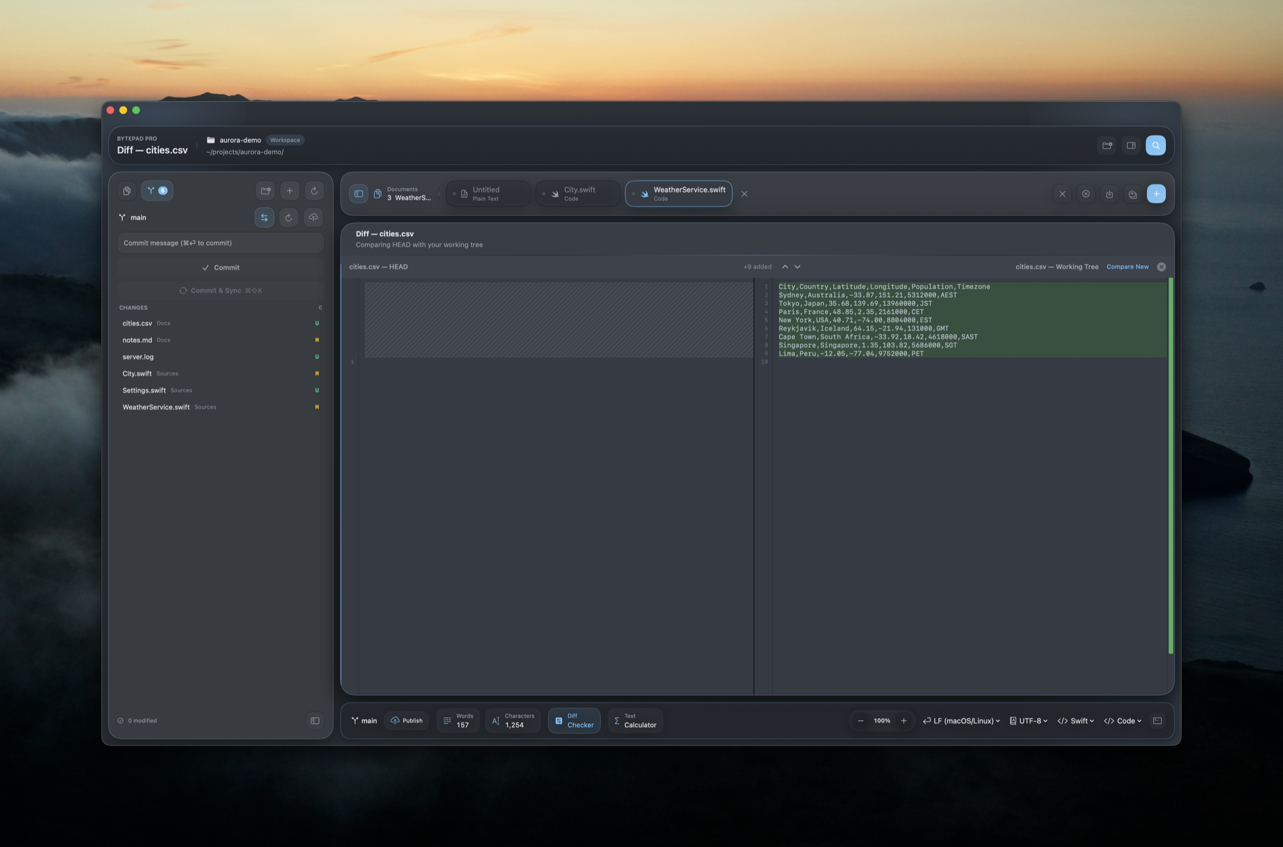Click the cloud upload push icon
This screenshot has height=847, width=1283.
click(314, 217)
